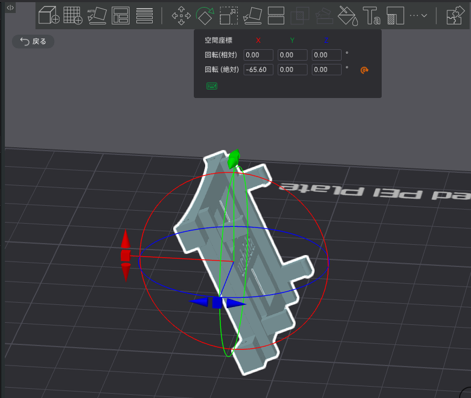Click the Add object cube icon
The height and width of the screenshot is (398, 471).
click(49, 15)
